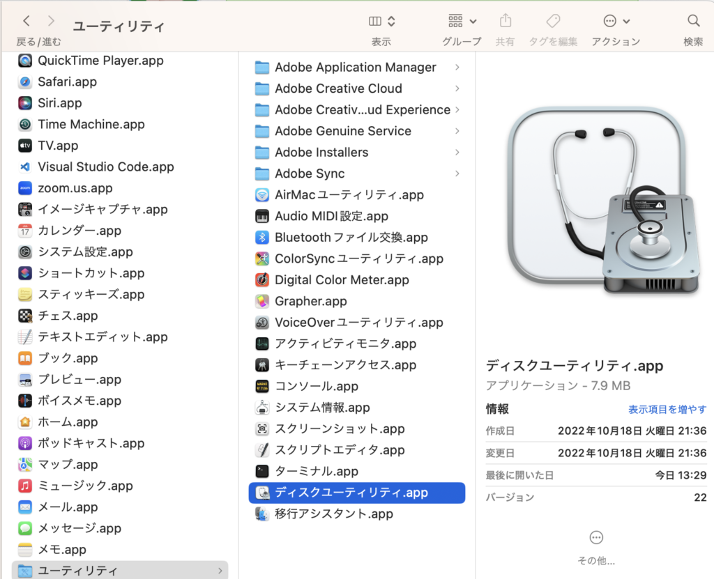The width and height of the screenshot is (714, 579).
Task: Open the グループ grouping dropdown
Action: click(462, 21)
